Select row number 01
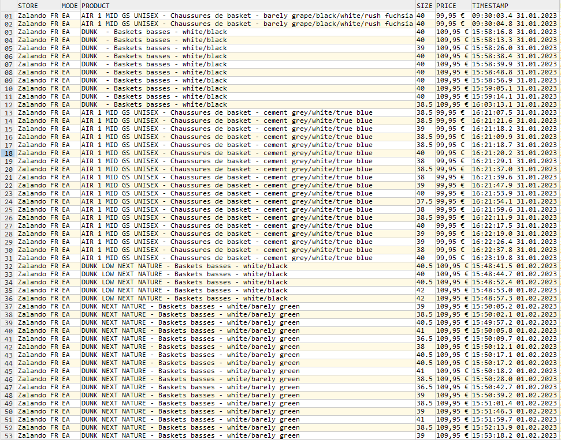 click(9, 16)
